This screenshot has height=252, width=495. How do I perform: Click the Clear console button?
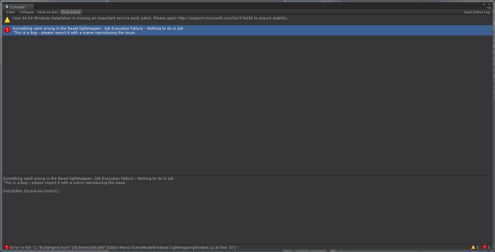11,12
